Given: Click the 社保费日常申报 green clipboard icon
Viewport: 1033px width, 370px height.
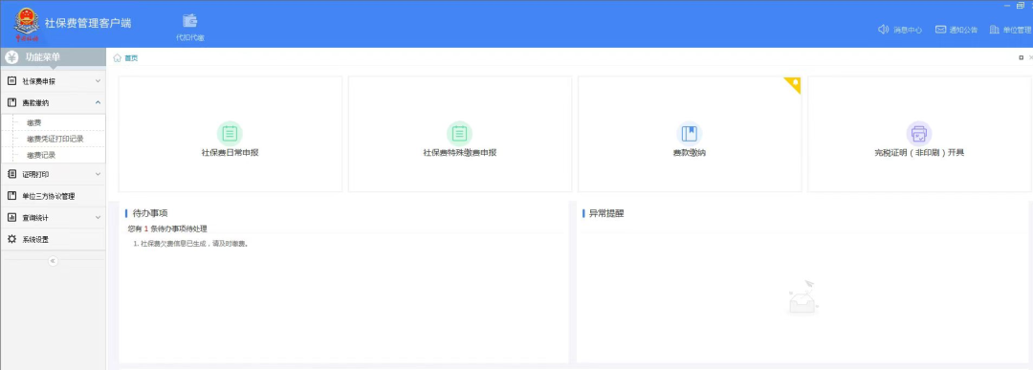Looking at the screenshot, I should coord(230,134).
